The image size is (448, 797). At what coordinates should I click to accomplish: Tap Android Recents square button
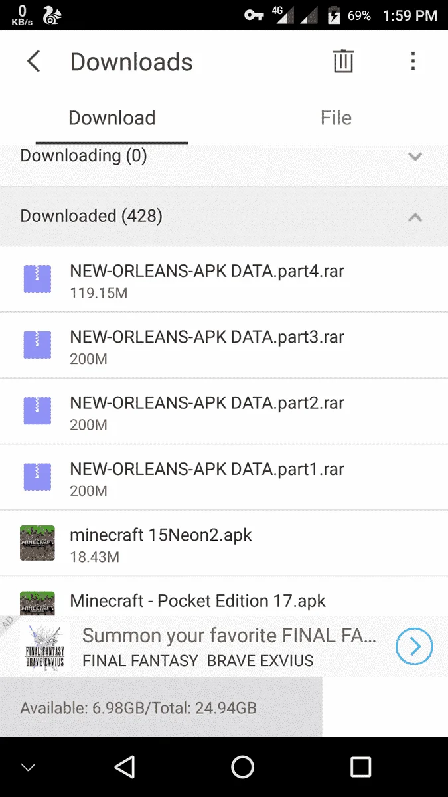(x=360, y=767)
